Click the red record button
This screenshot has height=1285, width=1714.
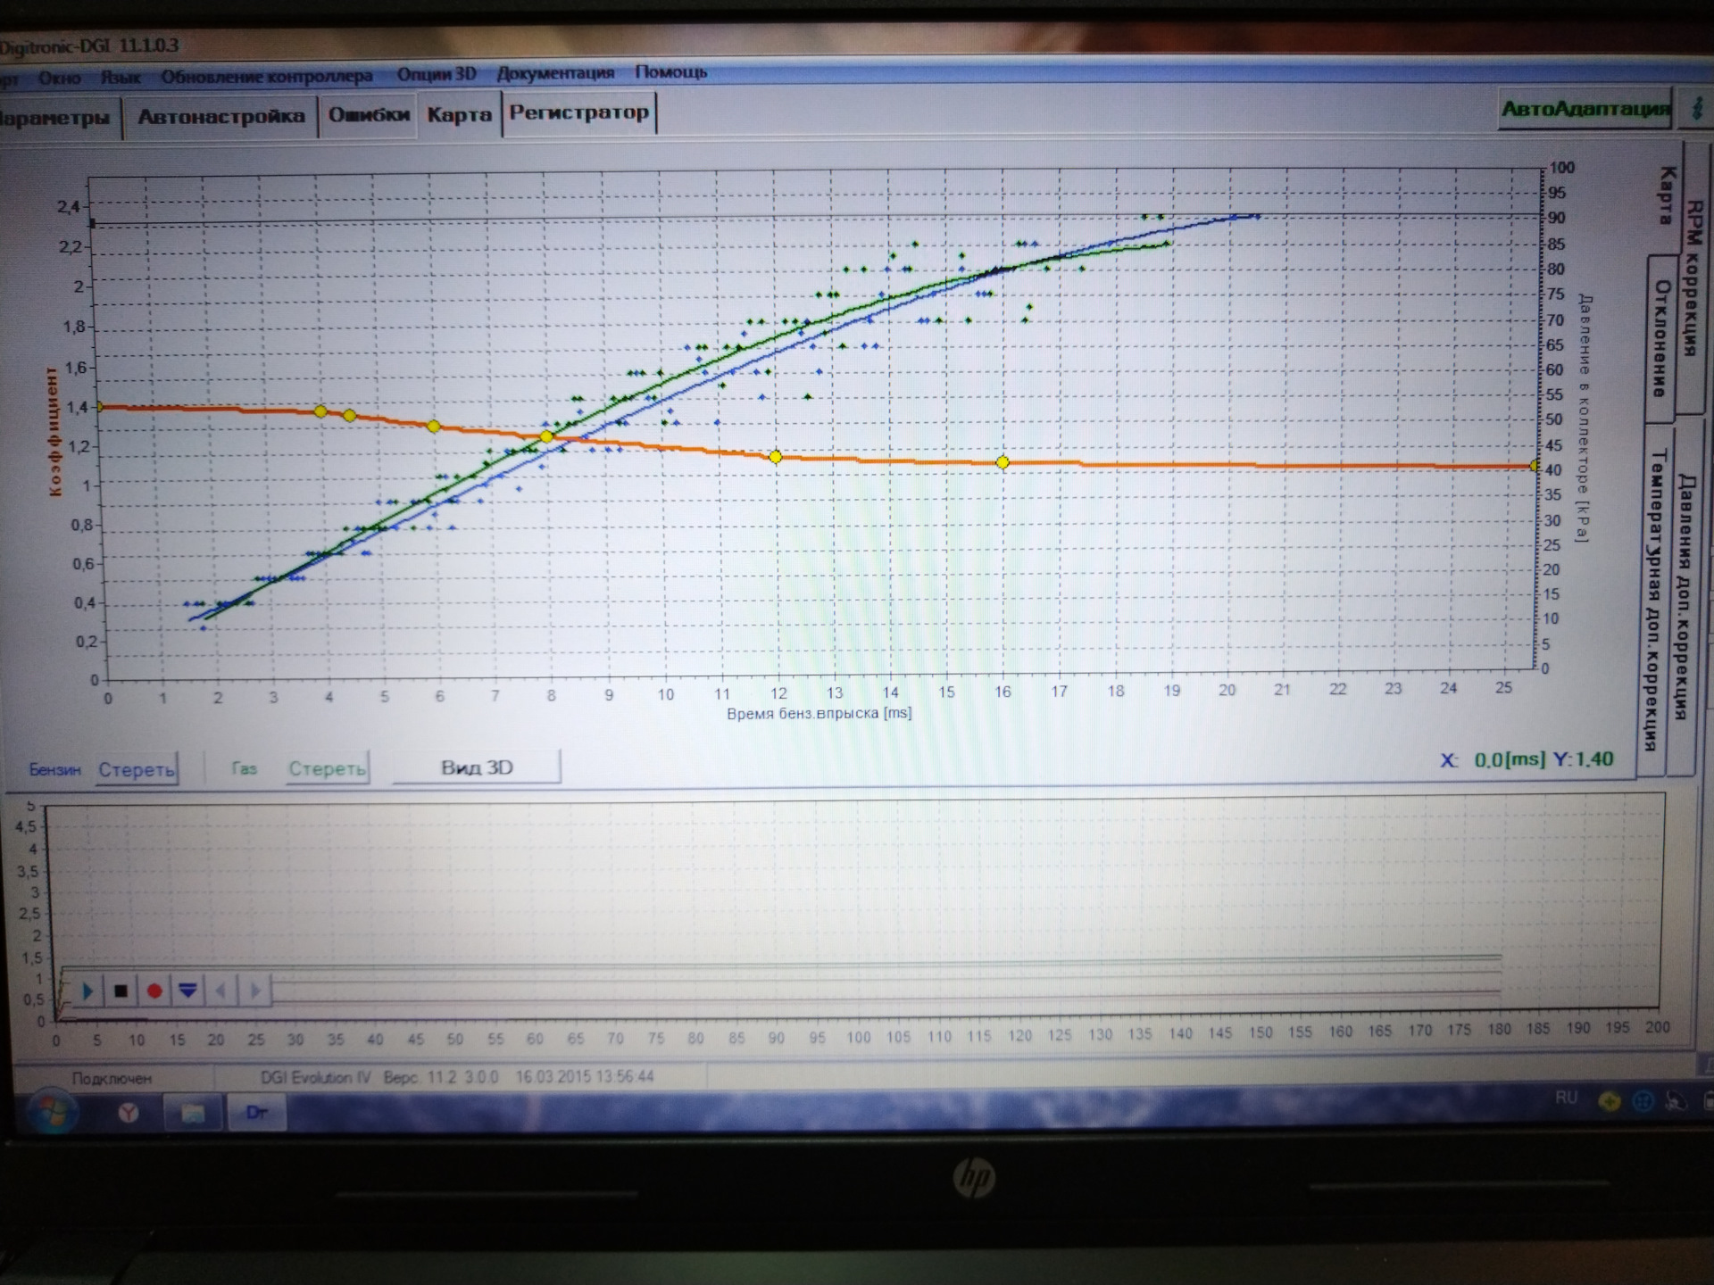pos(154,991)
